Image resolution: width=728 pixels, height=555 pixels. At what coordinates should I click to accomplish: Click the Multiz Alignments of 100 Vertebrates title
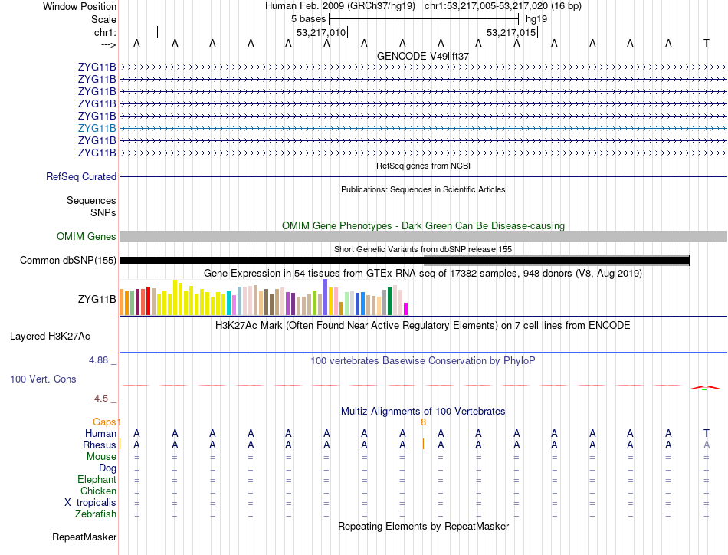423,411
